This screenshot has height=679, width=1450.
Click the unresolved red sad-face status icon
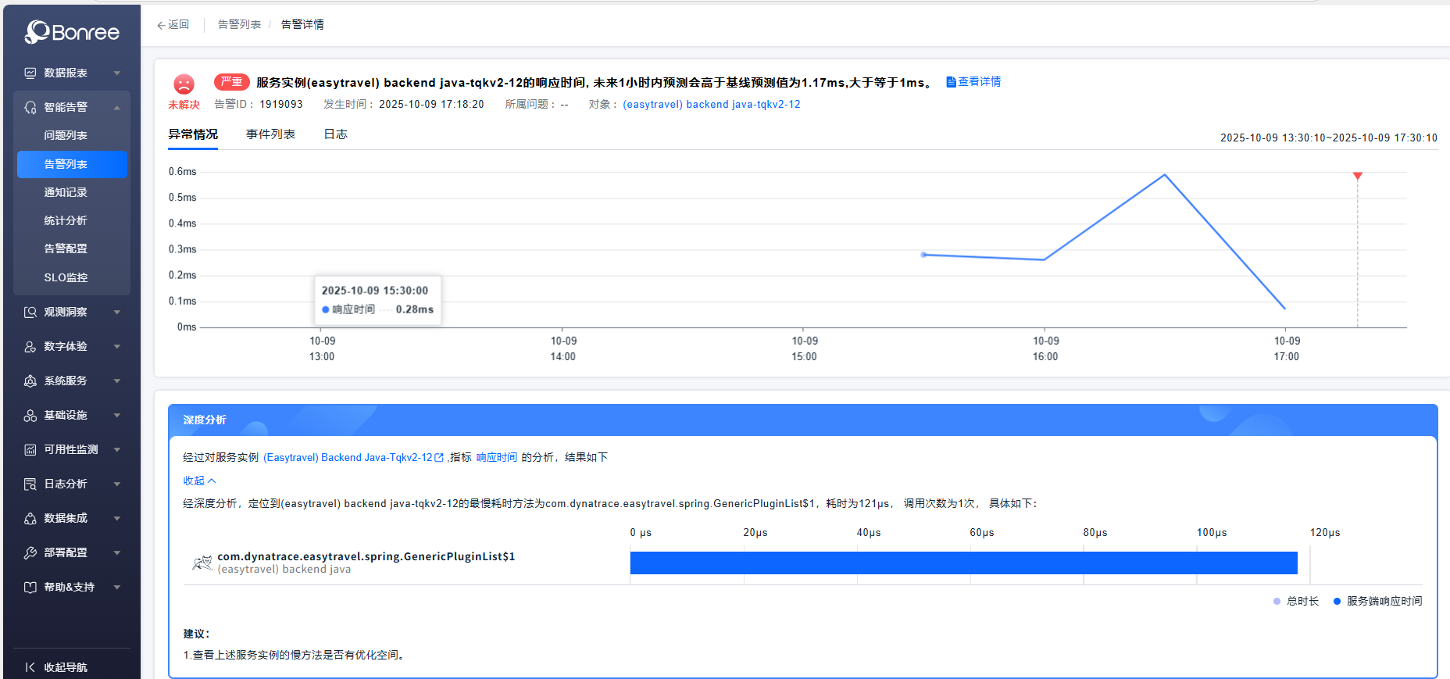(x=184, y=84)
